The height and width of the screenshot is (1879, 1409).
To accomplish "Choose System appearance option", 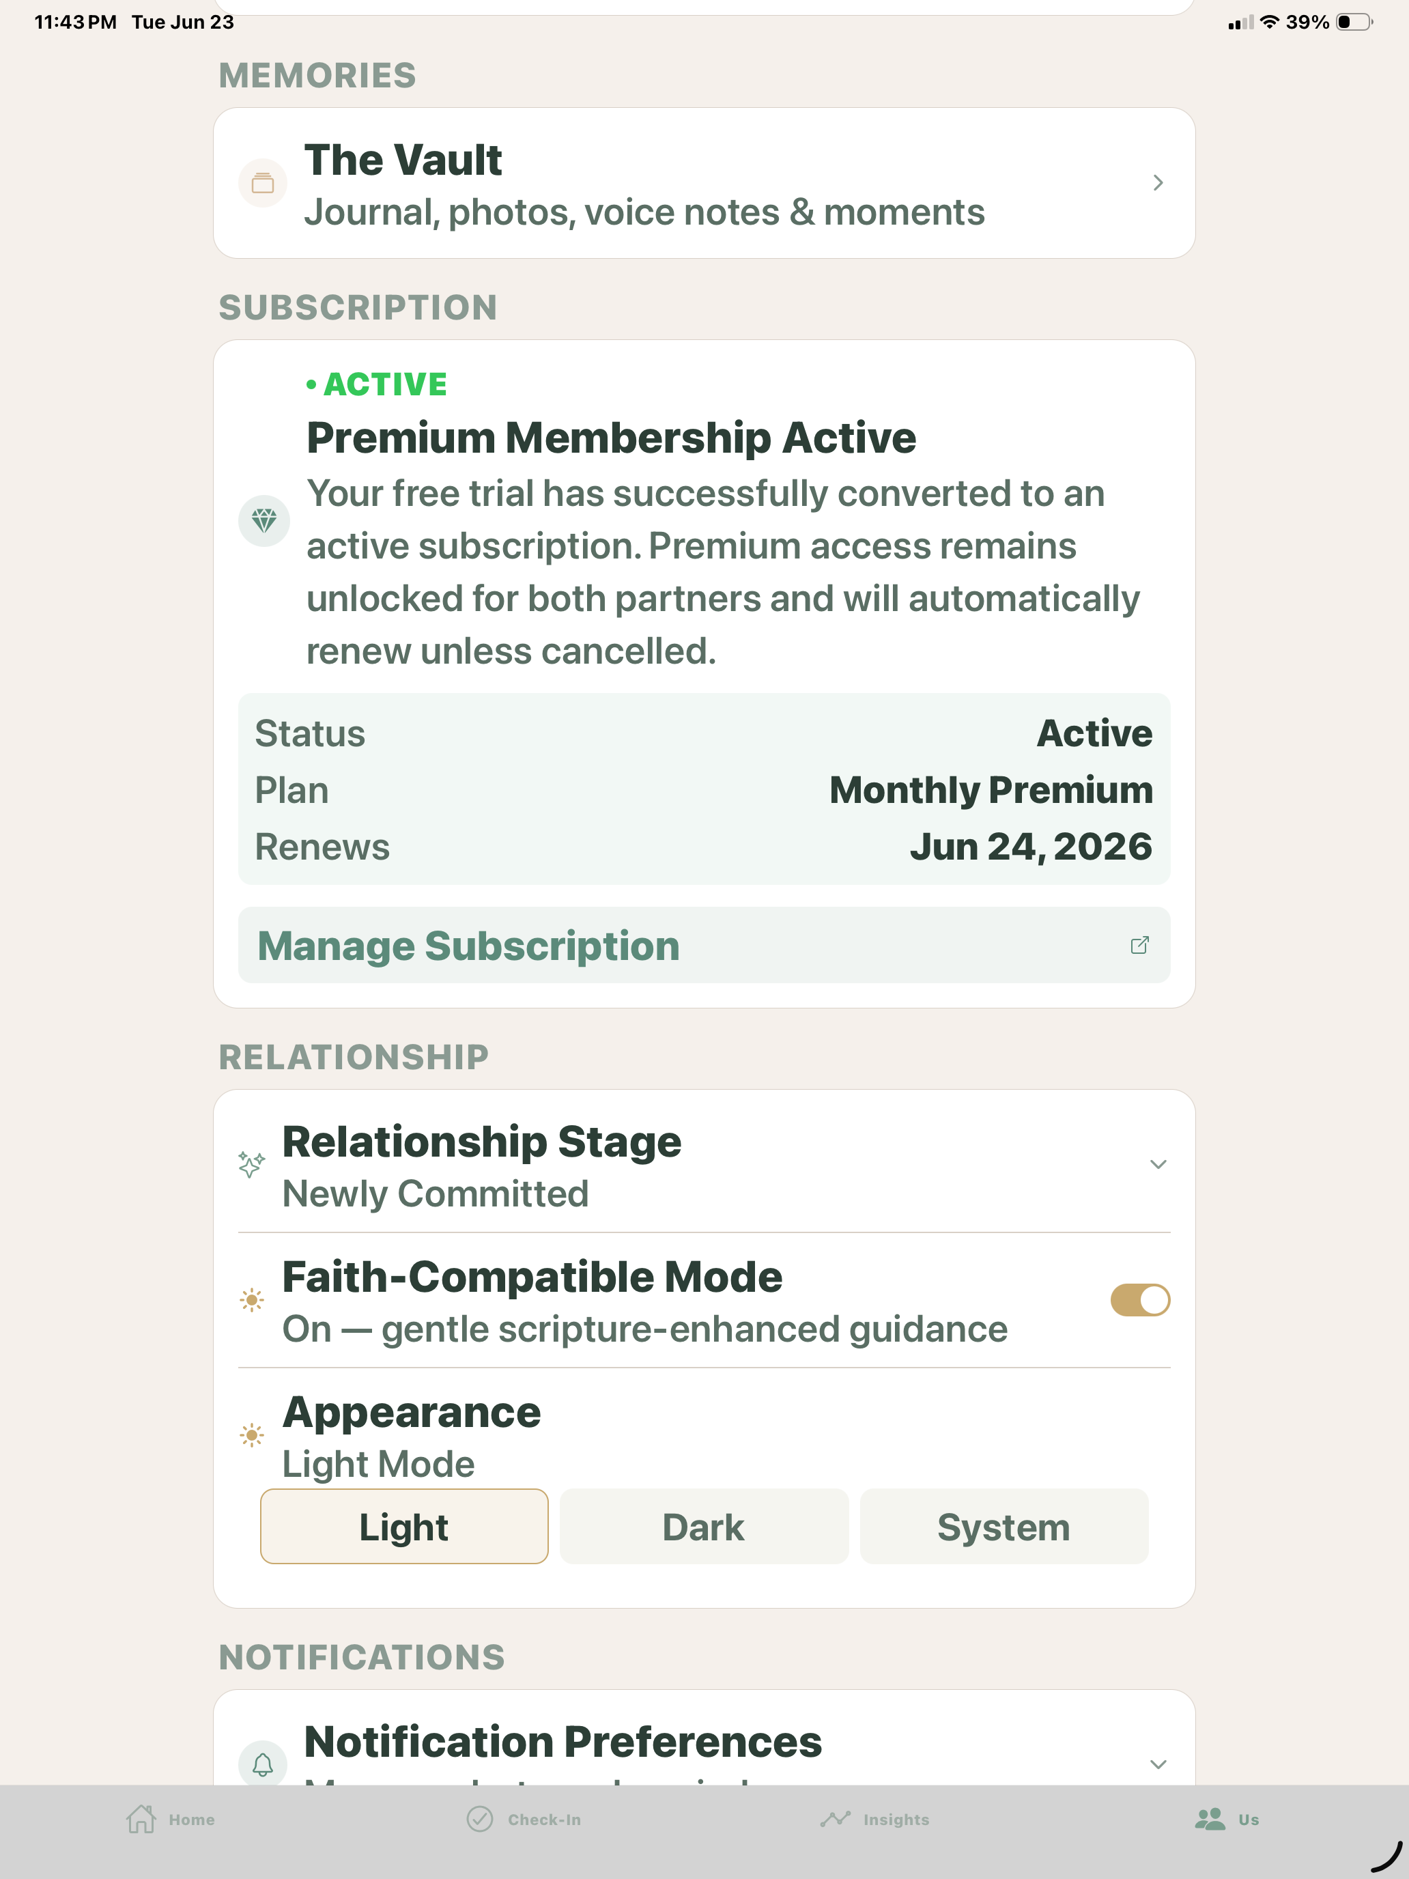I will click(x=1004, y=1527).
